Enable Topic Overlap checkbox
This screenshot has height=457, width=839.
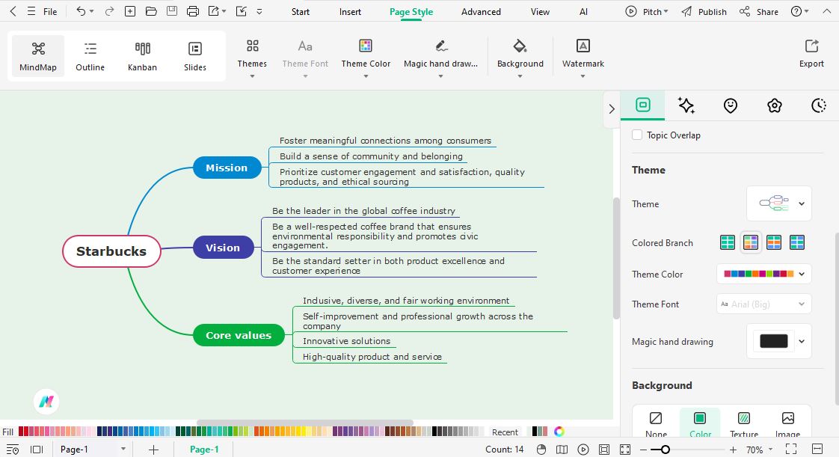pyautogui.click(x=637, y=135)
